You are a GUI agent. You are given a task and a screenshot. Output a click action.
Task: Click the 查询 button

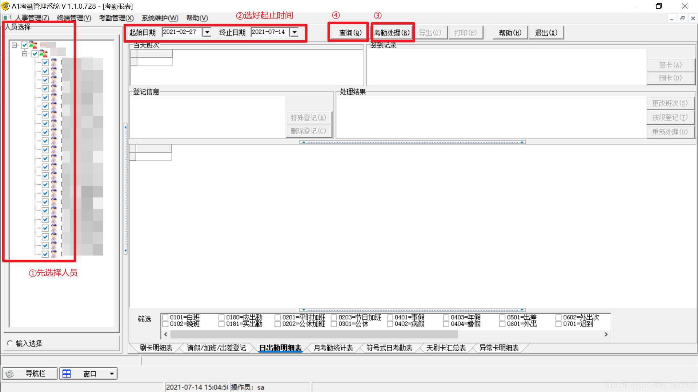click(350, 33)
